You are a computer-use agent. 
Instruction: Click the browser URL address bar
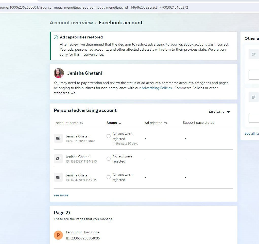tap(129, 7)
